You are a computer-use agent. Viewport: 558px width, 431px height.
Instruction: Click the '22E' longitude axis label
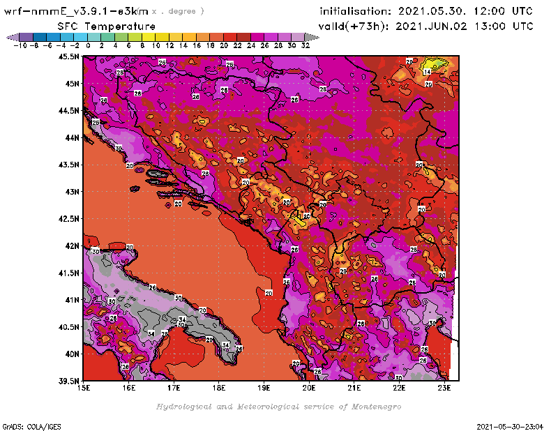point(399,388)
